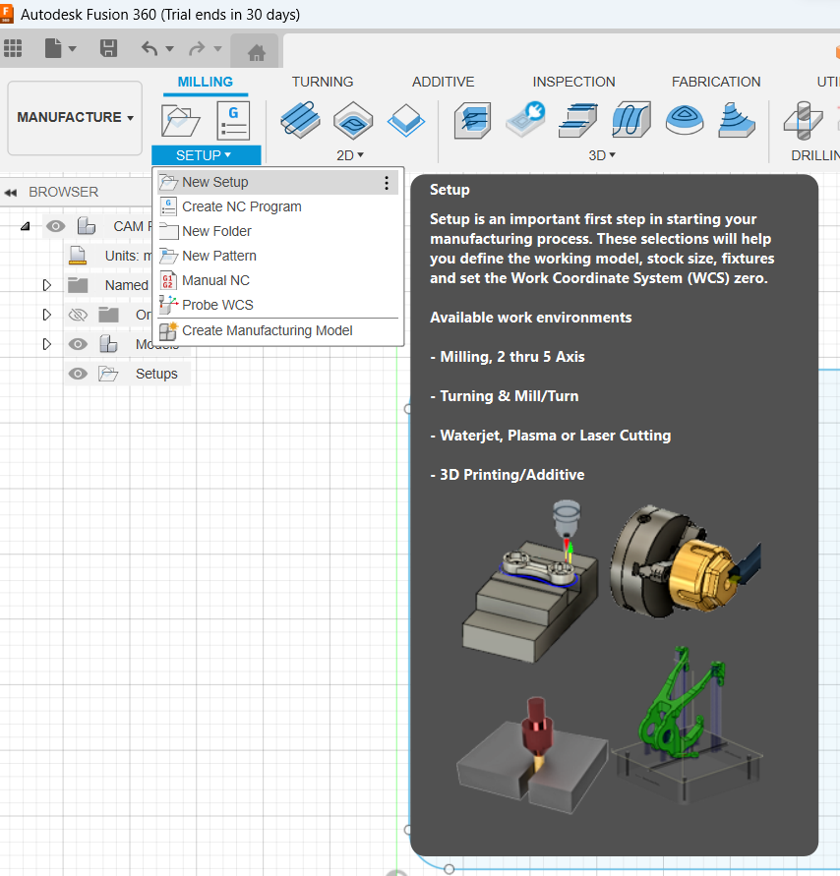Image resolution: width=840 pixels, height=876 pixels.
Task: Select the 3D Scallop tool
Action: tap(685, 120)
